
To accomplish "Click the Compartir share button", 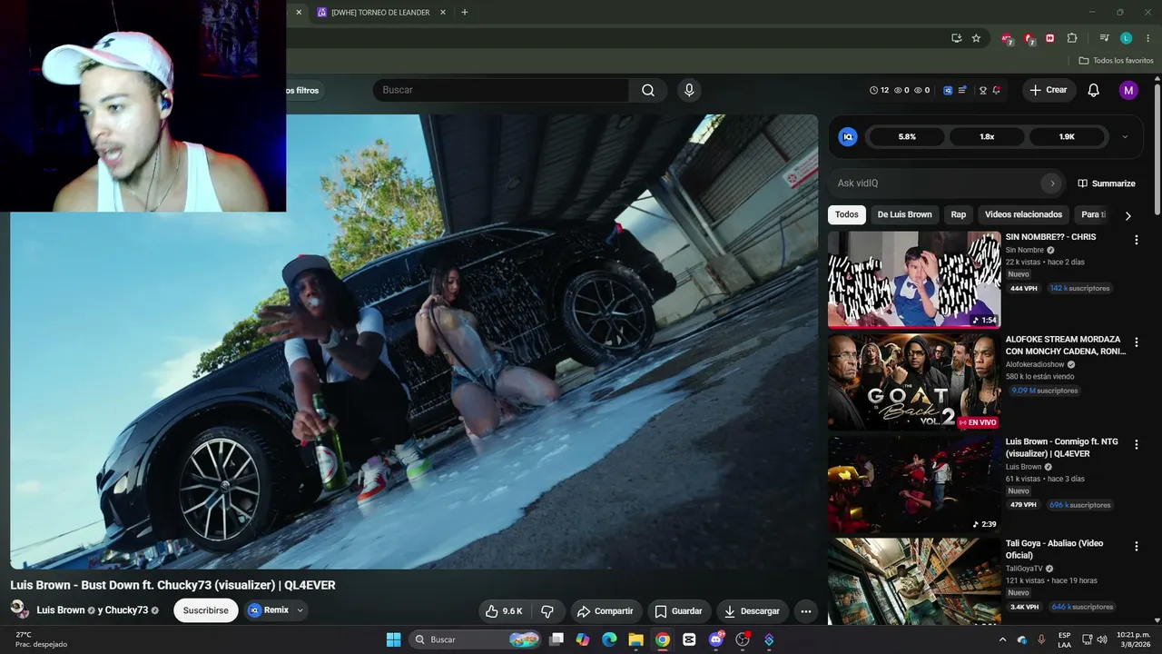I will coord(605,611).
